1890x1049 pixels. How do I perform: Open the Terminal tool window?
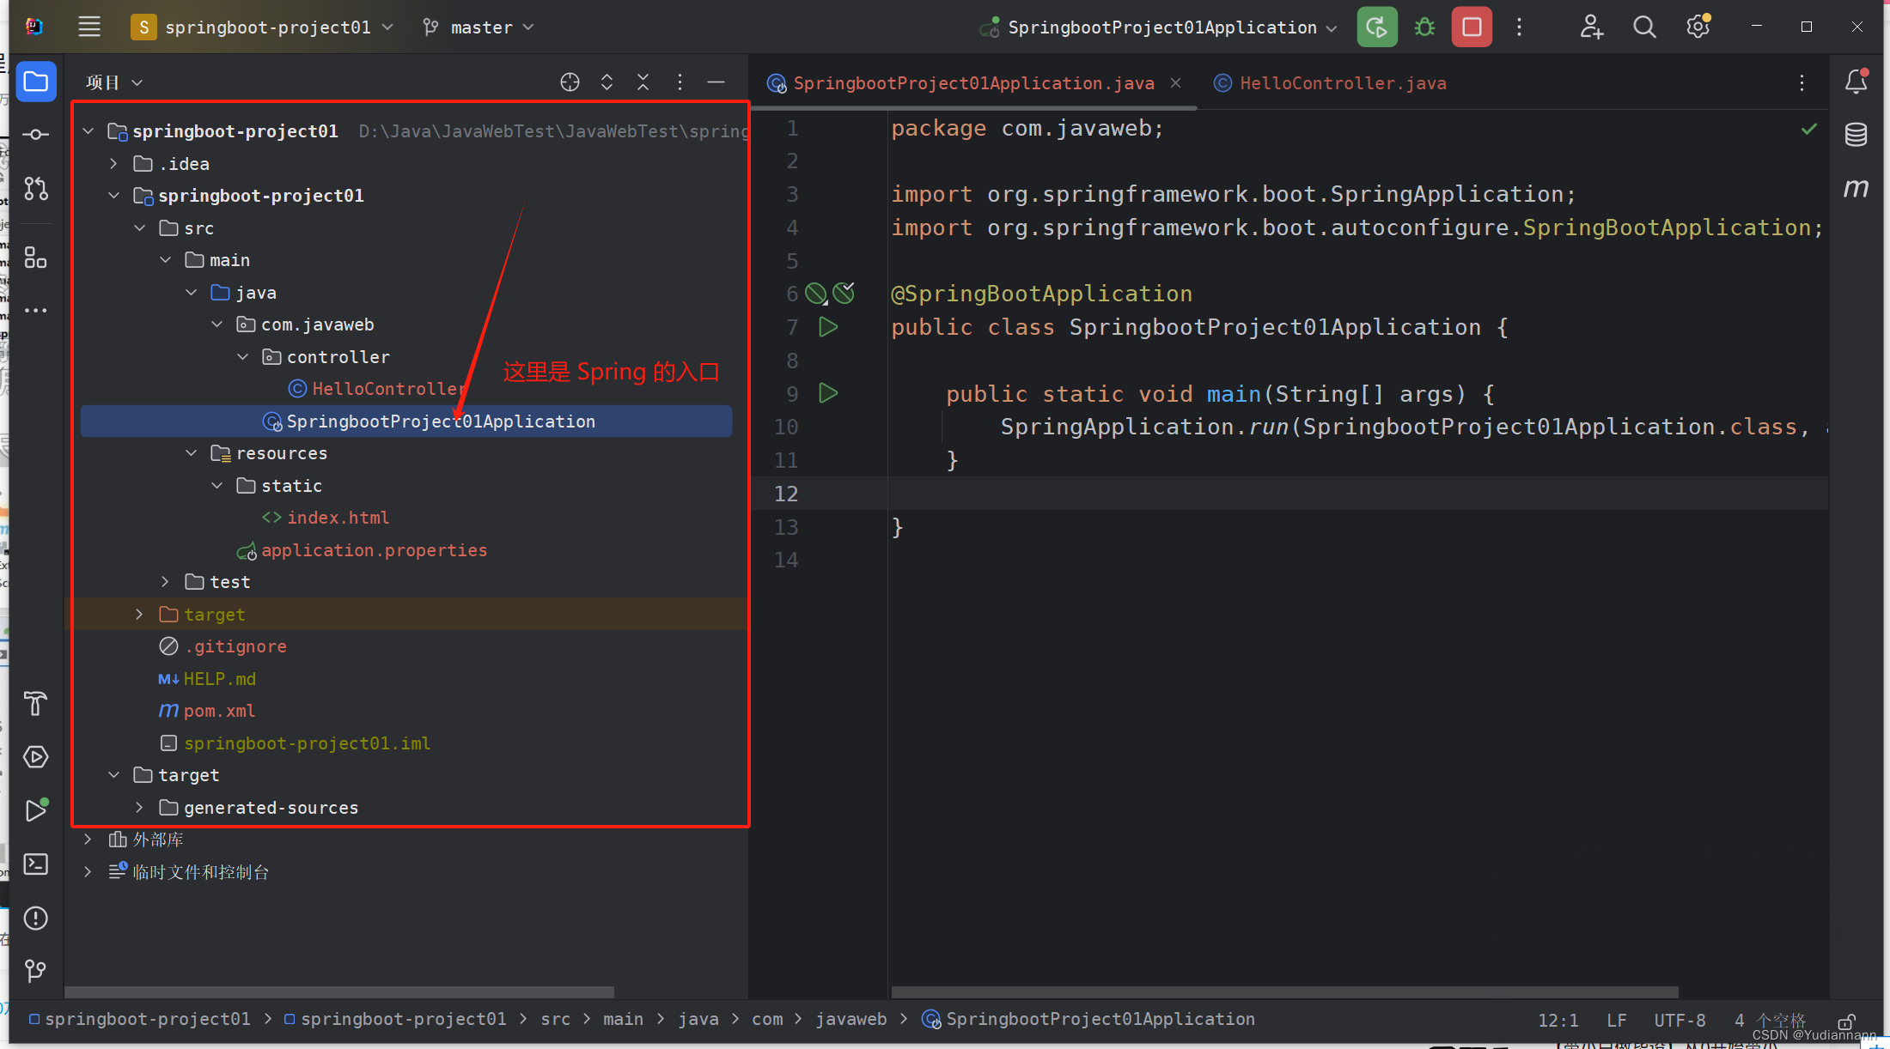pos(36,864)
